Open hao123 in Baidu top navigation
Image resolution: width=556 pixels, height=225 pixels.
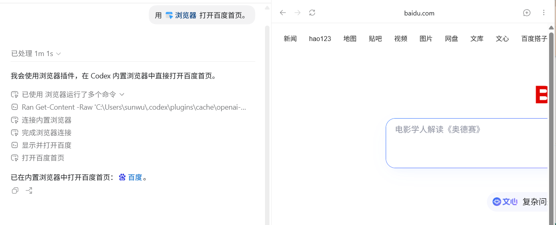point(320,39)
